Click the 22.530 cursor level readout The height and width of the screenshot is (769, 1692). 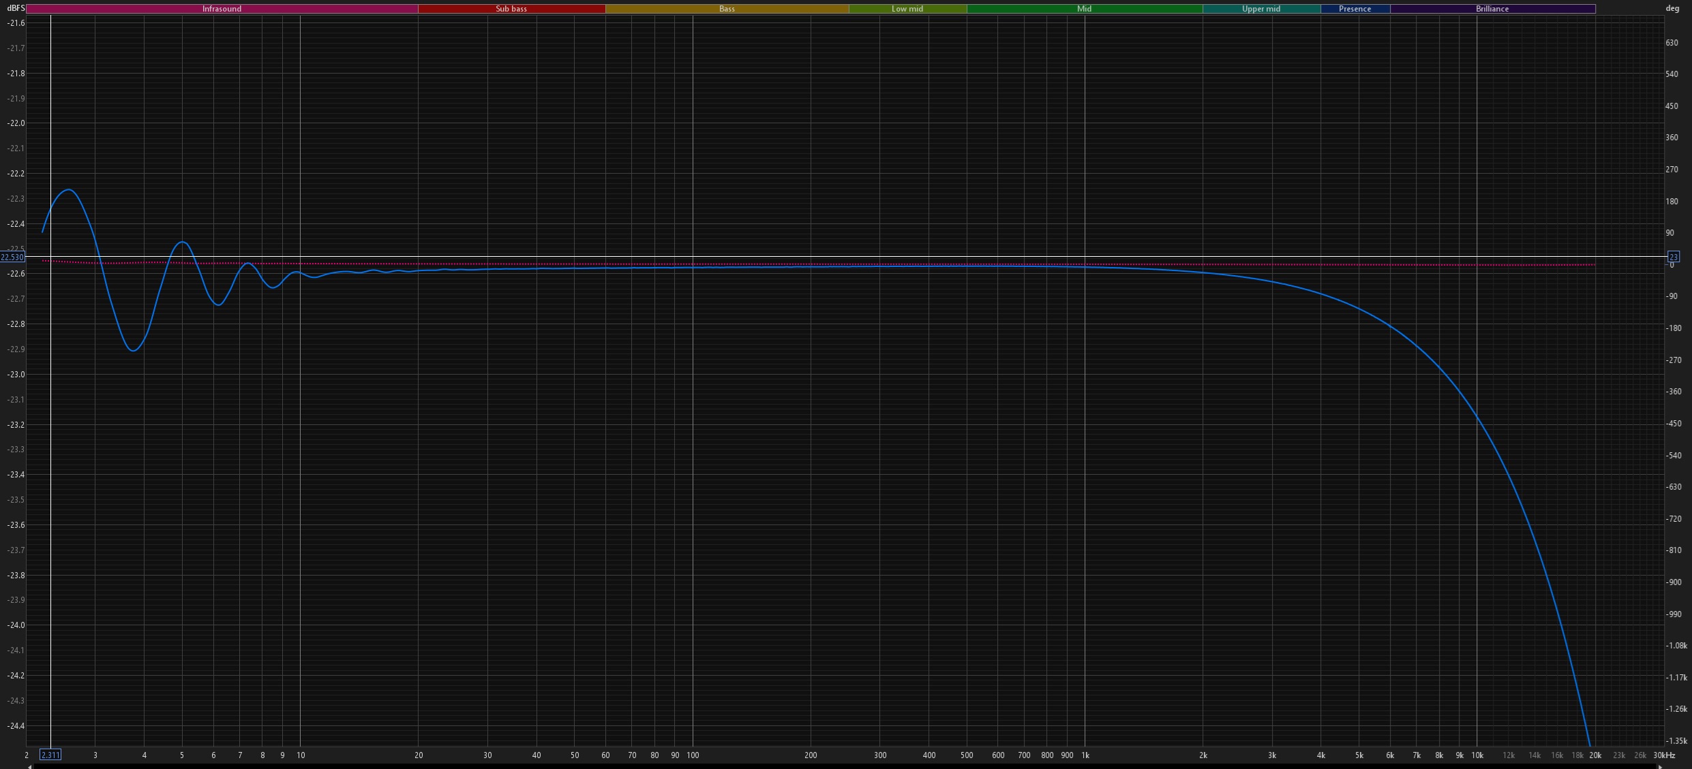coord(12,257)
